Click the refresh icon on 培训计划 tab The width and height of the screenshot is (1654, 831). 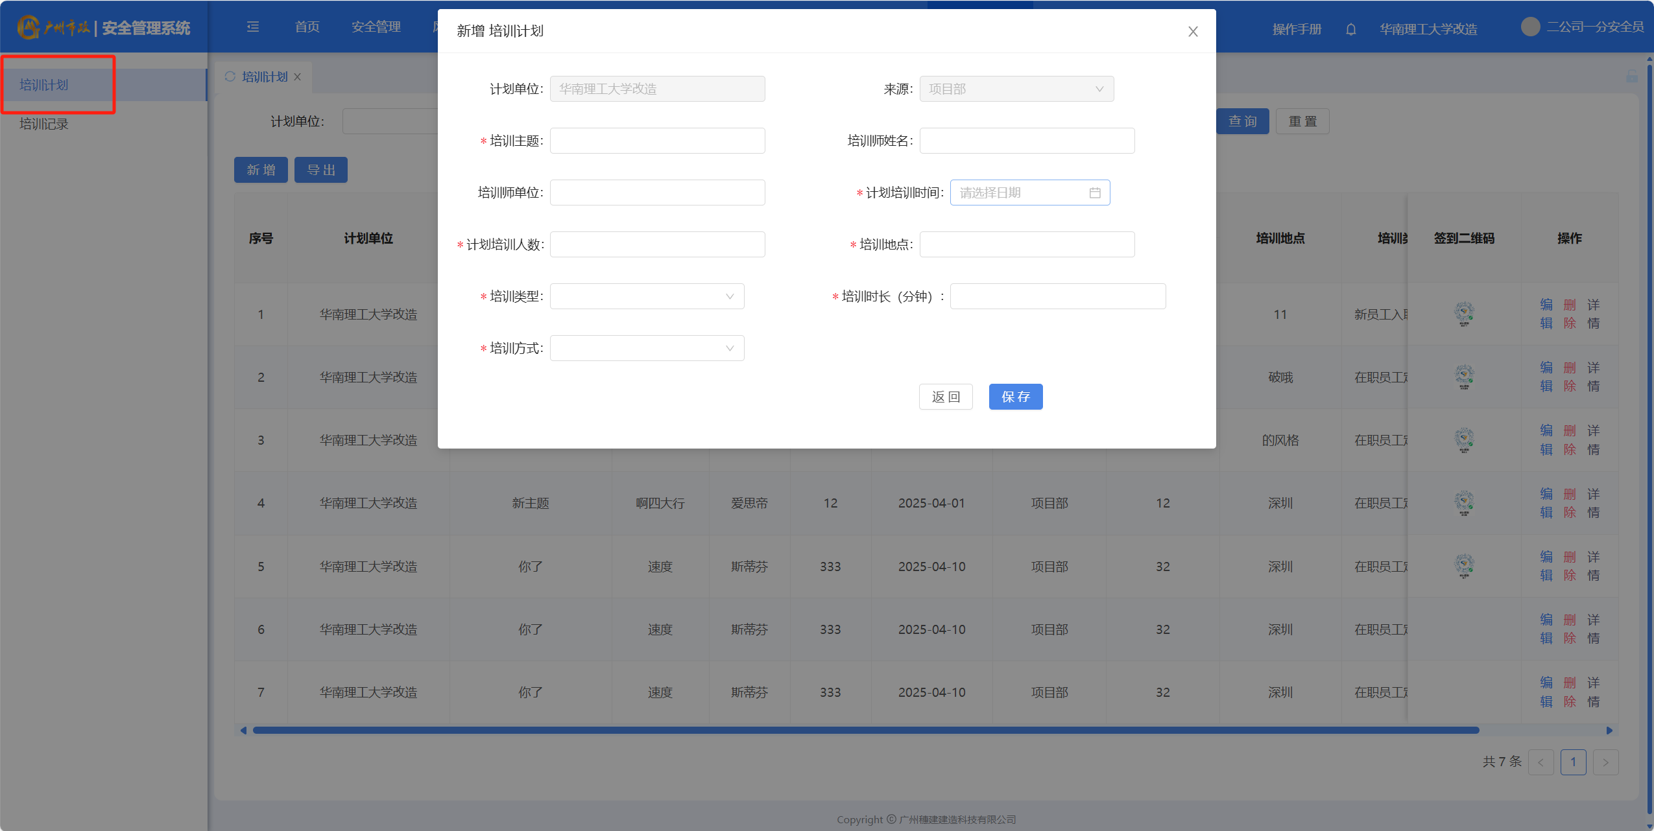tap(230, 76)
